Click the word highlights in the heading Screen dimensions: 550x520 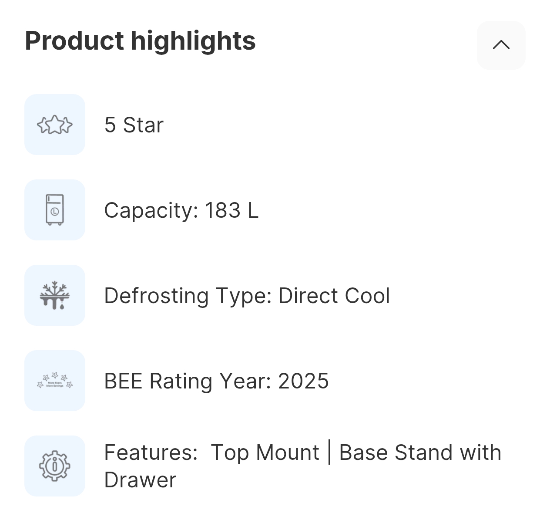[193, 41]
